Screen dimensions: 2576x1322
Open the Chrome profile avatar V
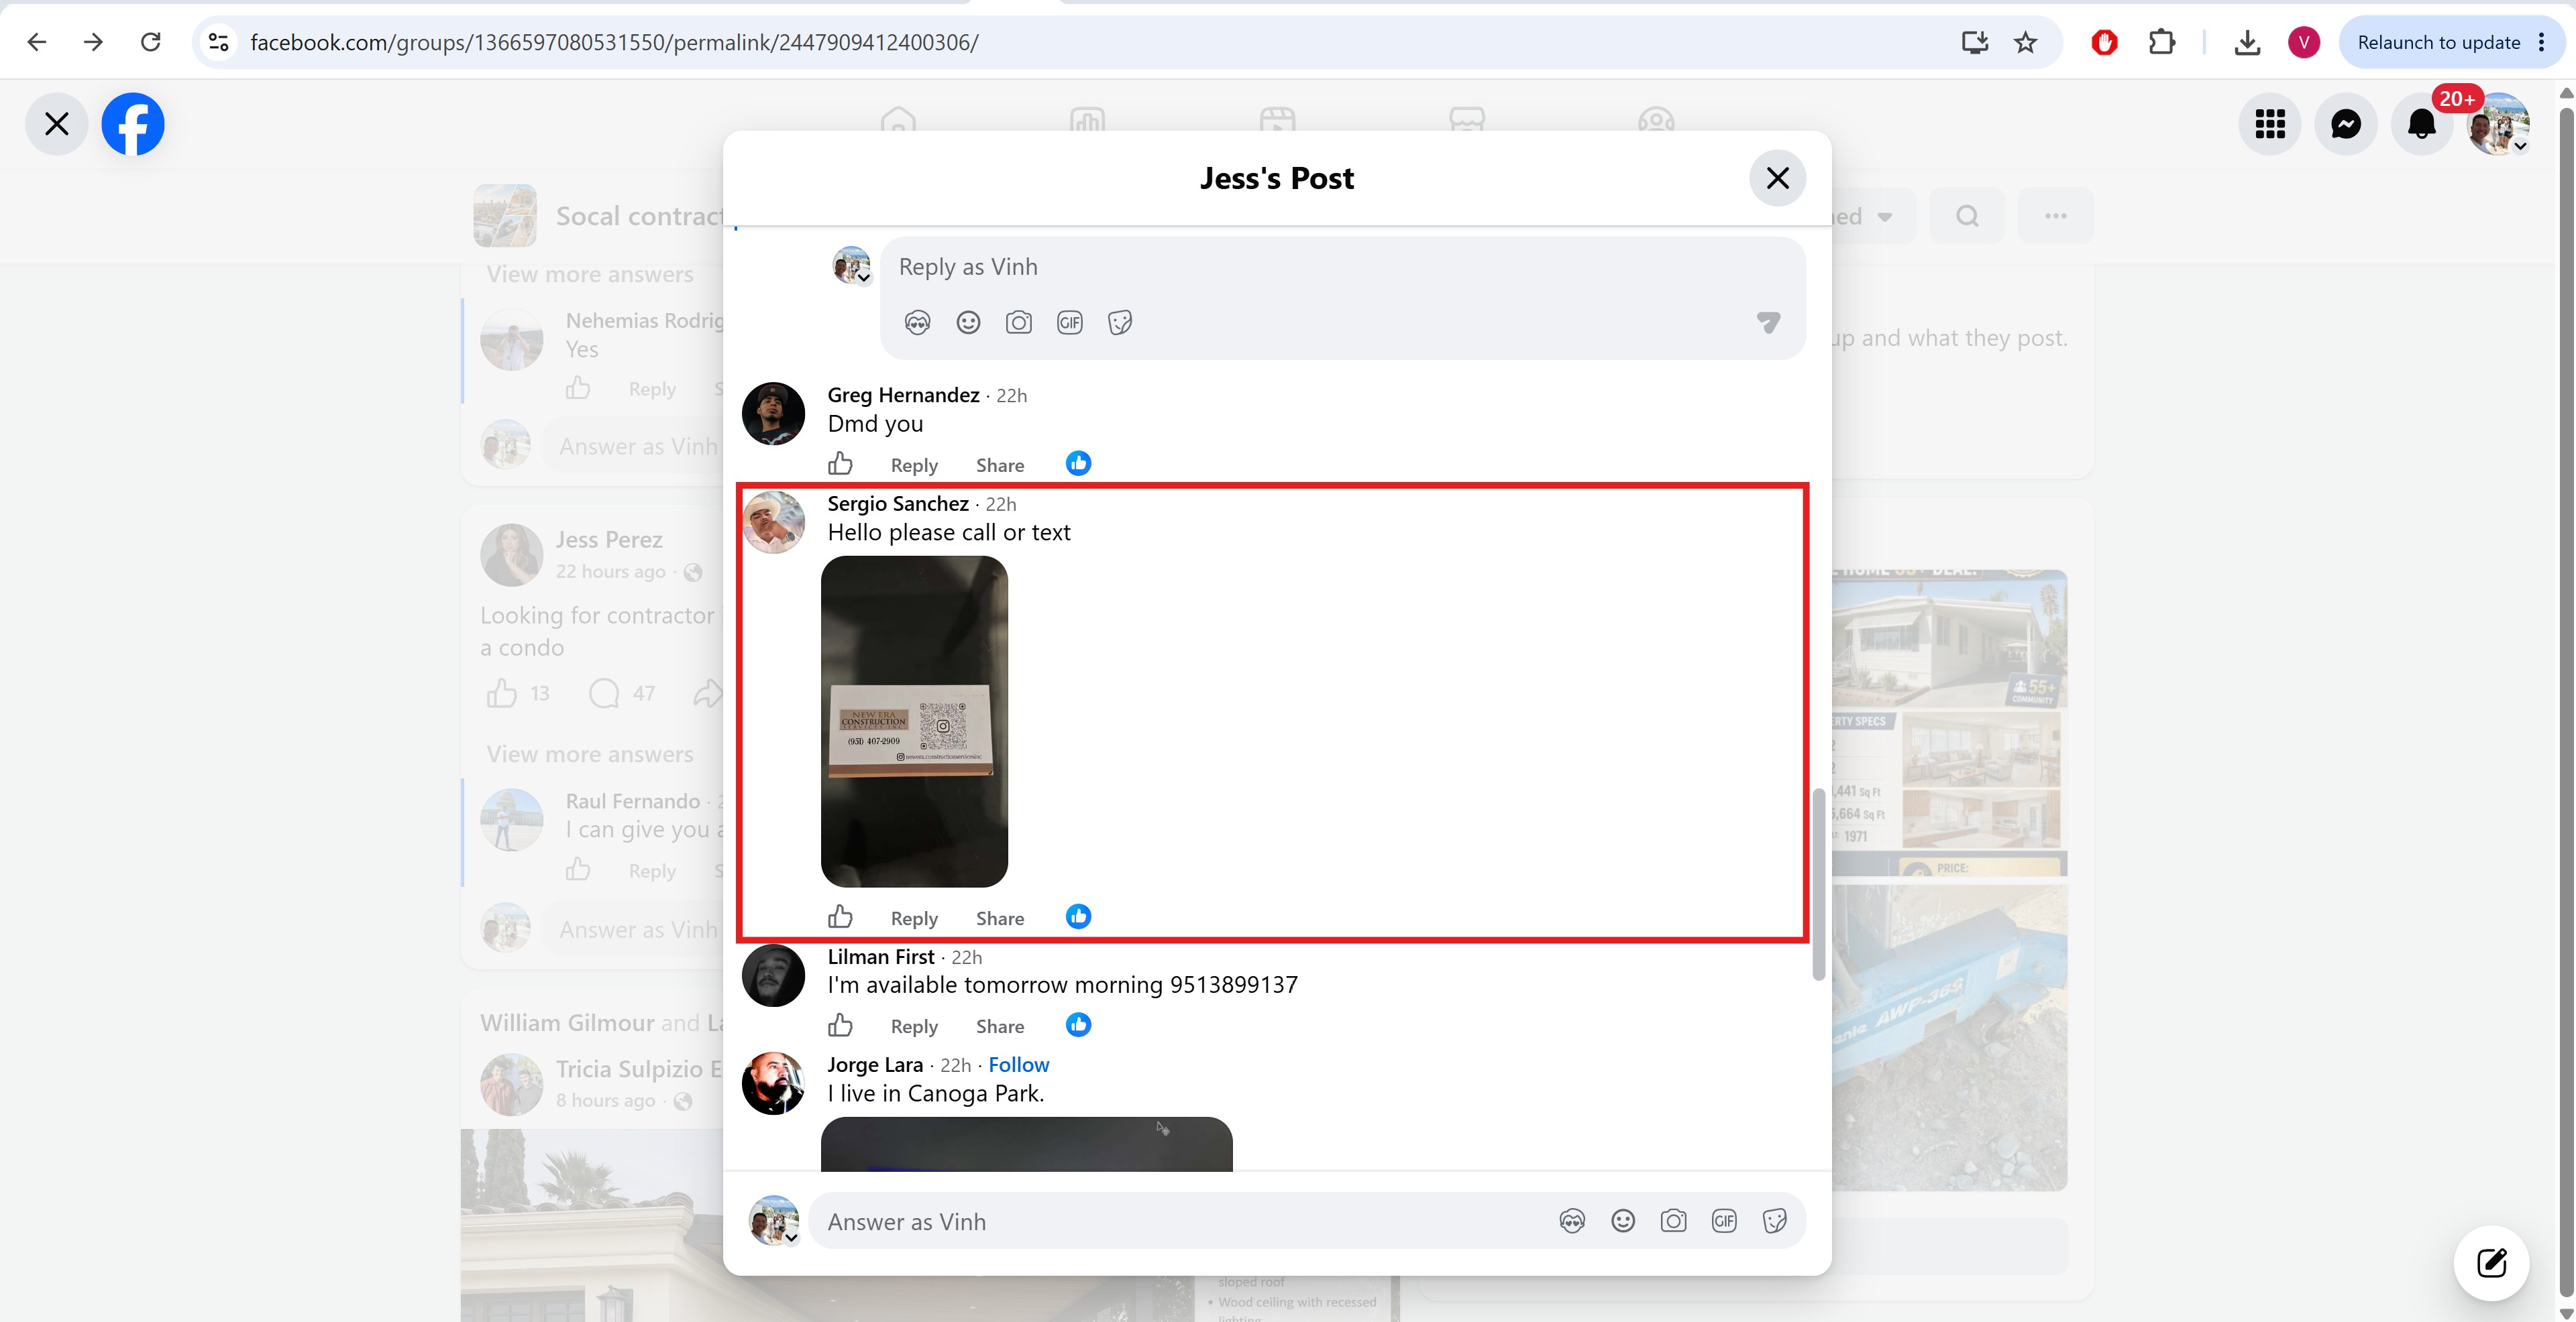click(x=2304, y=42)
